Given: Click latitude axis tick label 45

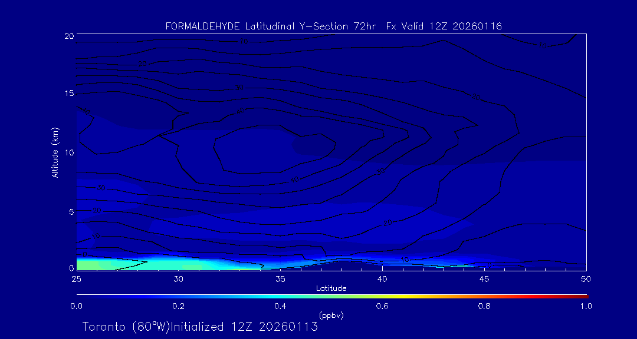Looking at the screenshot, I should [484, 279].
